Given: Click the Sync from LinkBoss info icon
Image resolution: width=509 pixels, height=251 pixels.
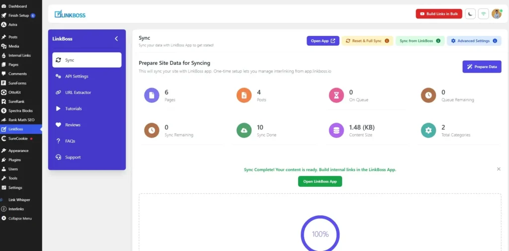Looking at the screenshot, I should 438,41.
